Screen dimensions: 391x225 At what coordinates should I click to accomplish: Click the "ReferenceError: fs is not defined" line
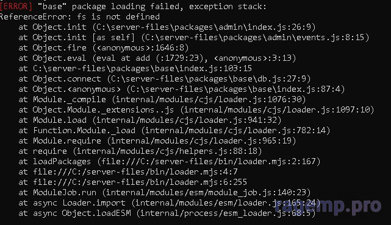click(x=80, y=17)
